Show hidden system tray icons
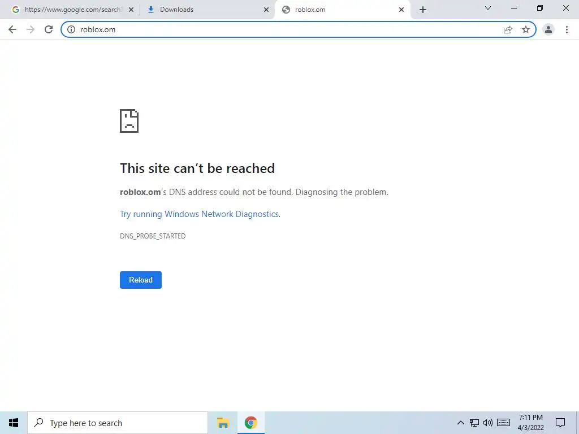This screenshot has height=434, width=579. [460, 423]
